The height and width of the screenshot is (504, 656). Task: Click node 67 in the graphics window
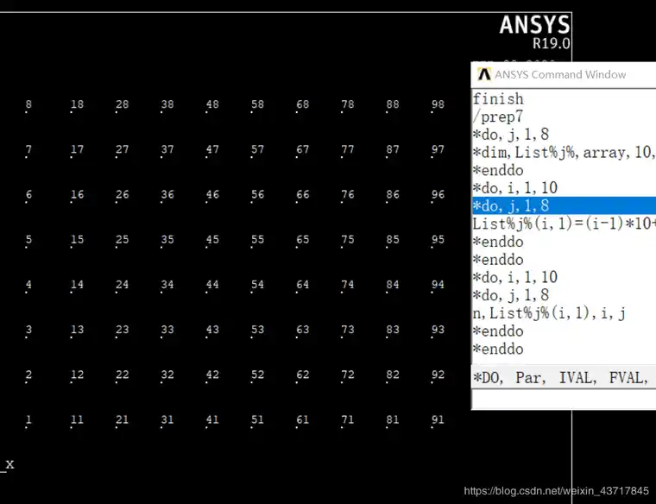coord(302,150)
